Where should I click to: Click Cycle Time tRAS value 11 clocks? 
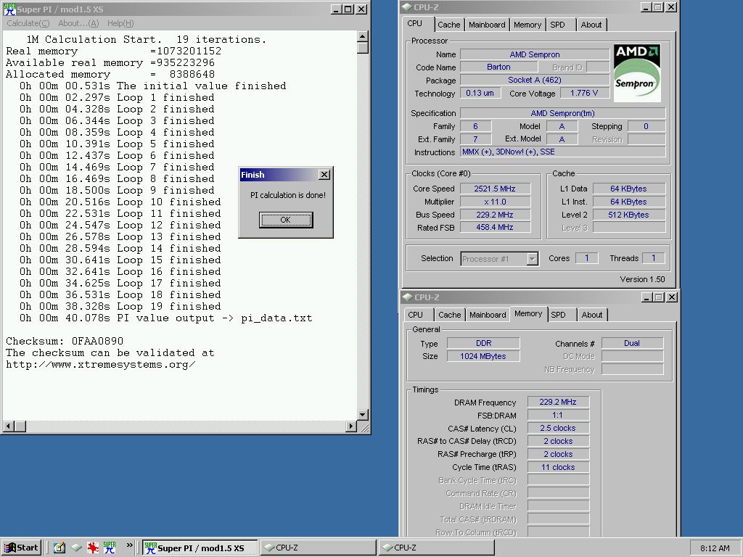558,467
